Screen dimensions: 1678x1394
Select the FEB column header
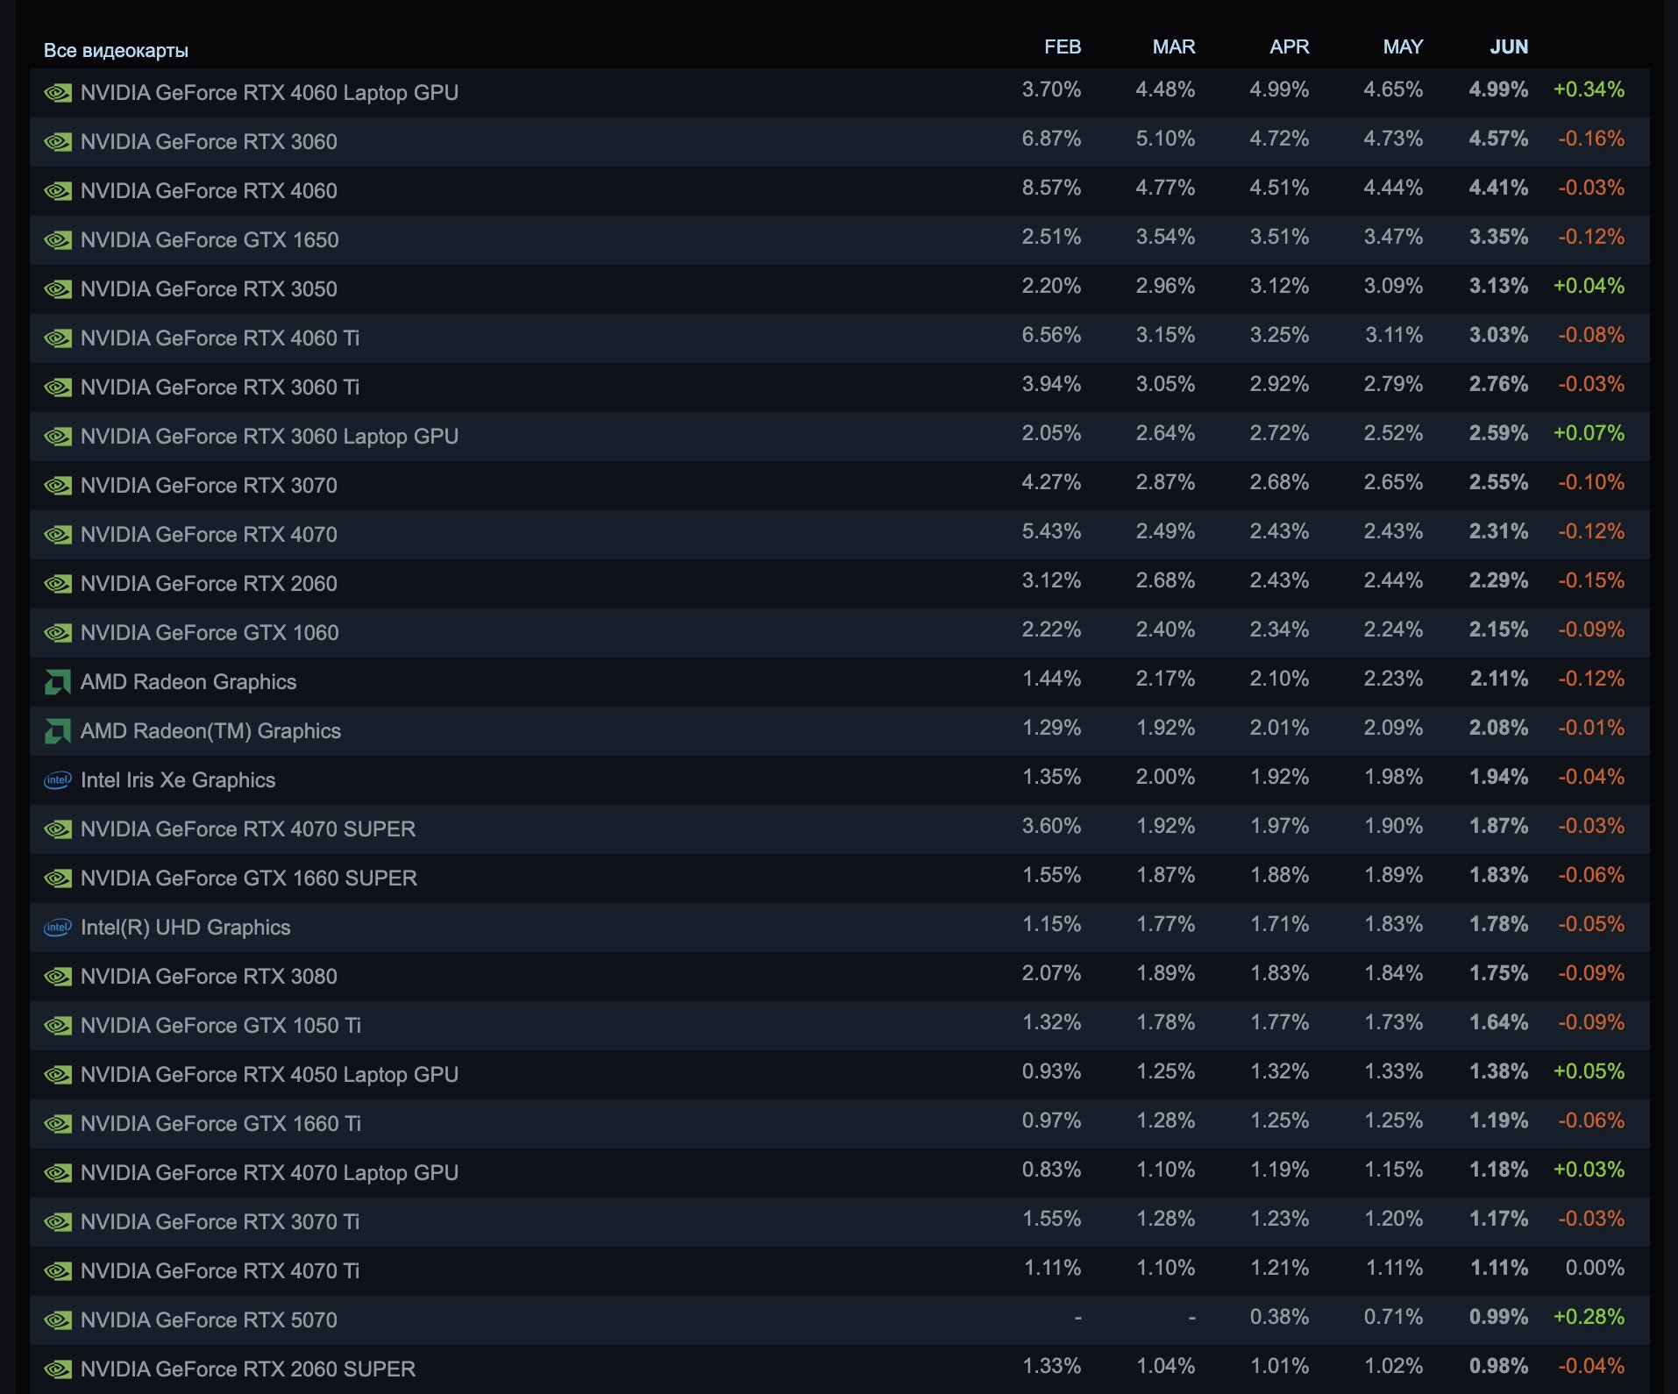click(x=1062, y=47)
